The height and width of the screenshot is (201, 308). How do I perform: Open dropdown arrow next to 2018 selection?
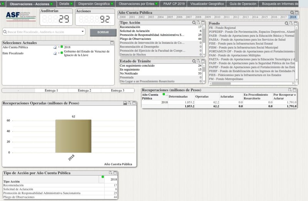coord(59,47)
